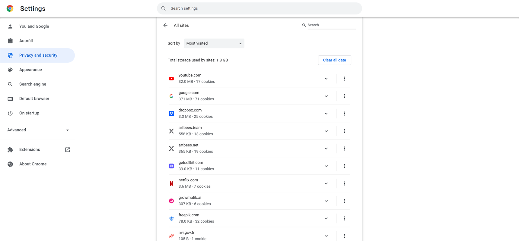Click the youtube.com site name

[x=190, y=75]
